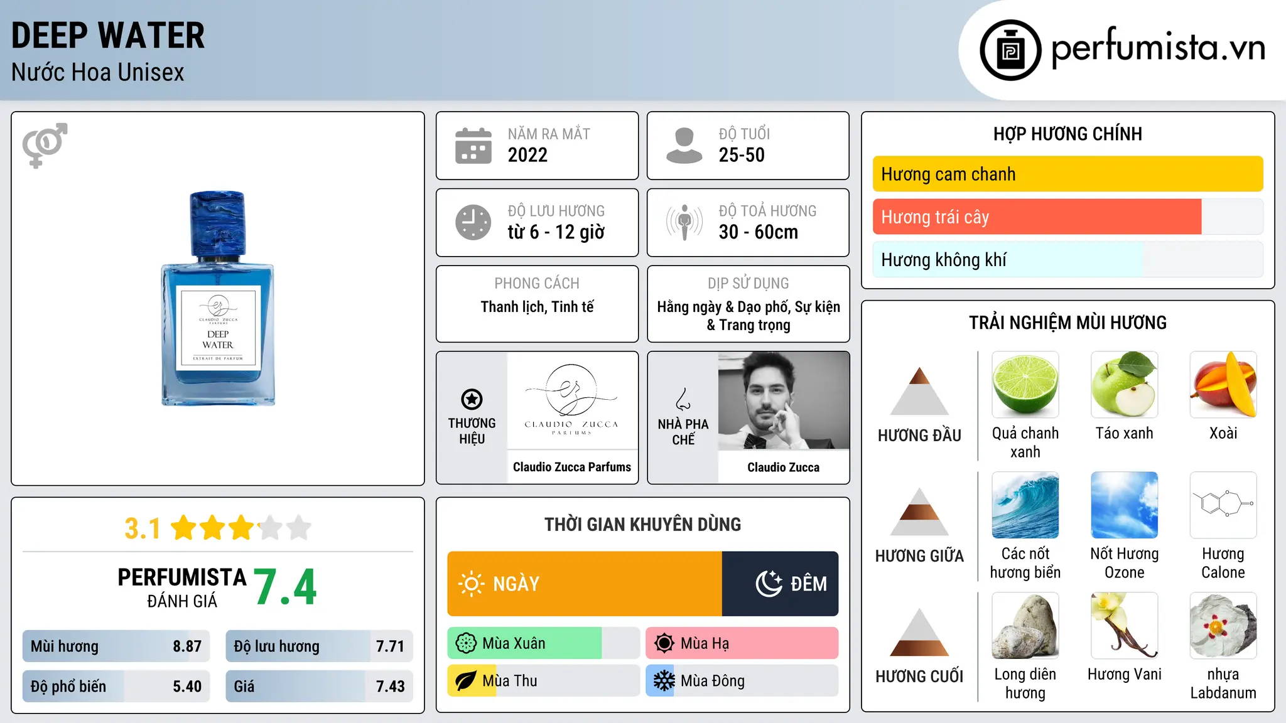This screenshot has height=723, width=1286.
Task: Click the Claudio Zucca Parfums brand logo
Action: click(572, 400)
